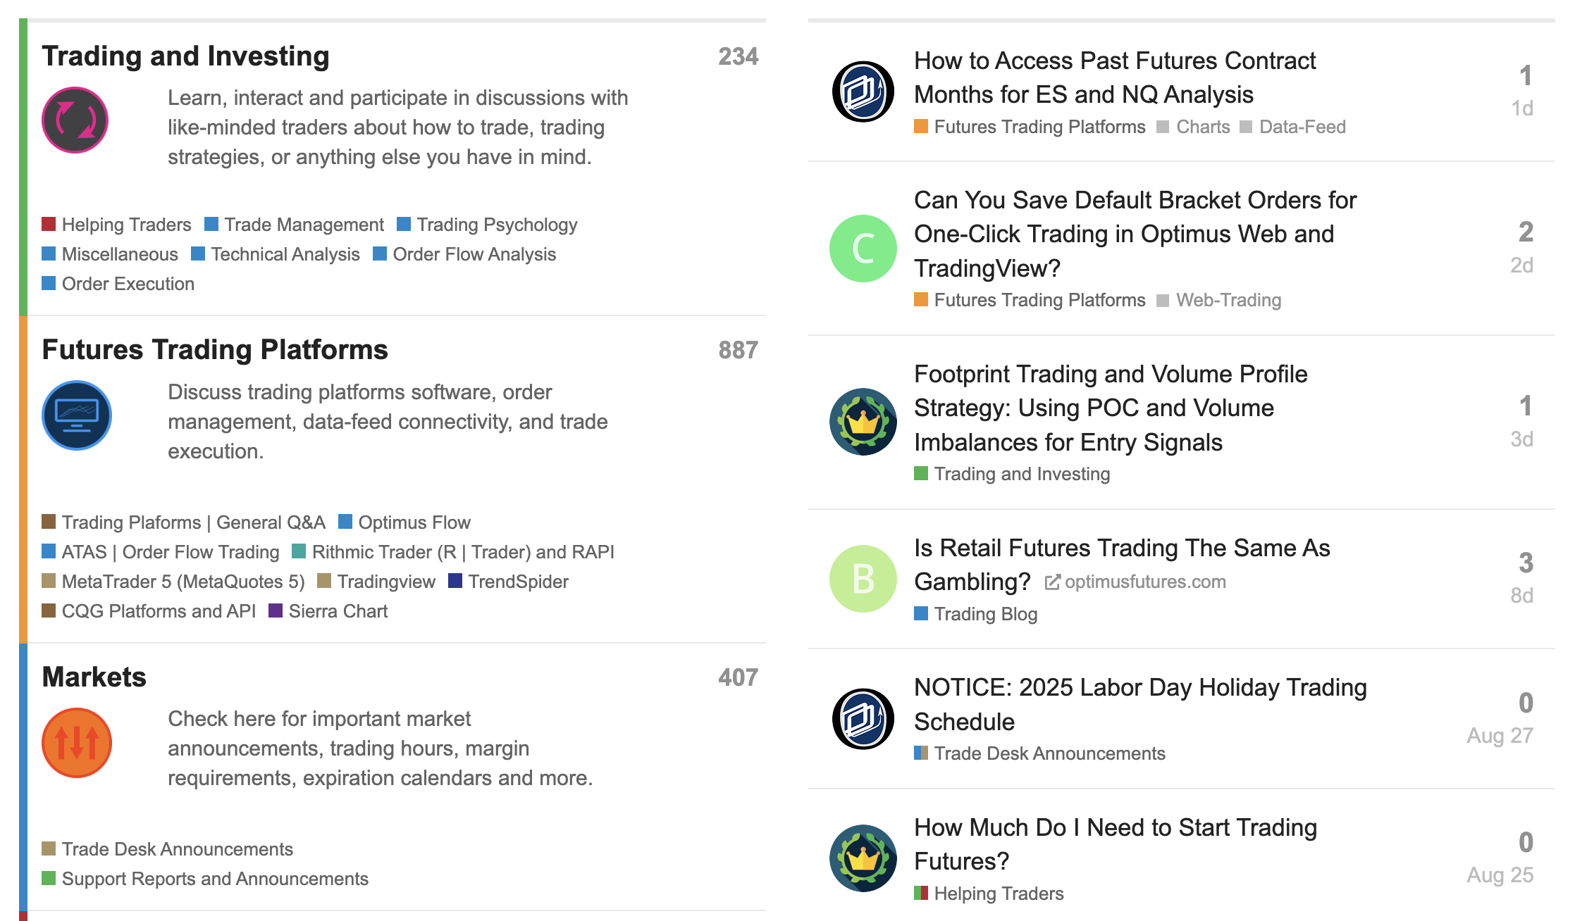The image size is (1594, 921).
Task: Click the Charts tag on first topic
Action: click(x=1202, y=127)
